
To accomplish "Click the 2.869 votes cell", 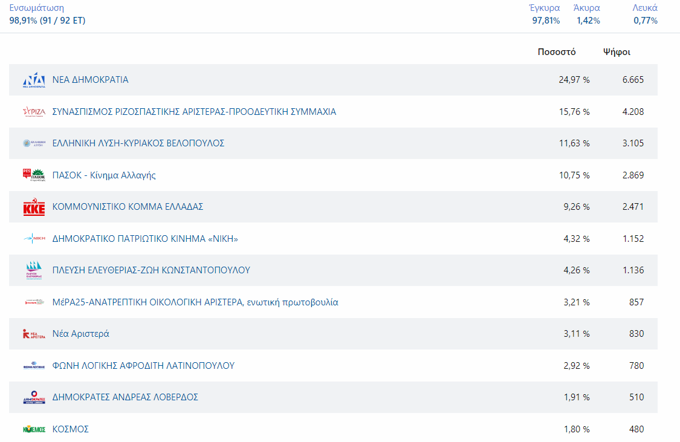I will 633,175.
